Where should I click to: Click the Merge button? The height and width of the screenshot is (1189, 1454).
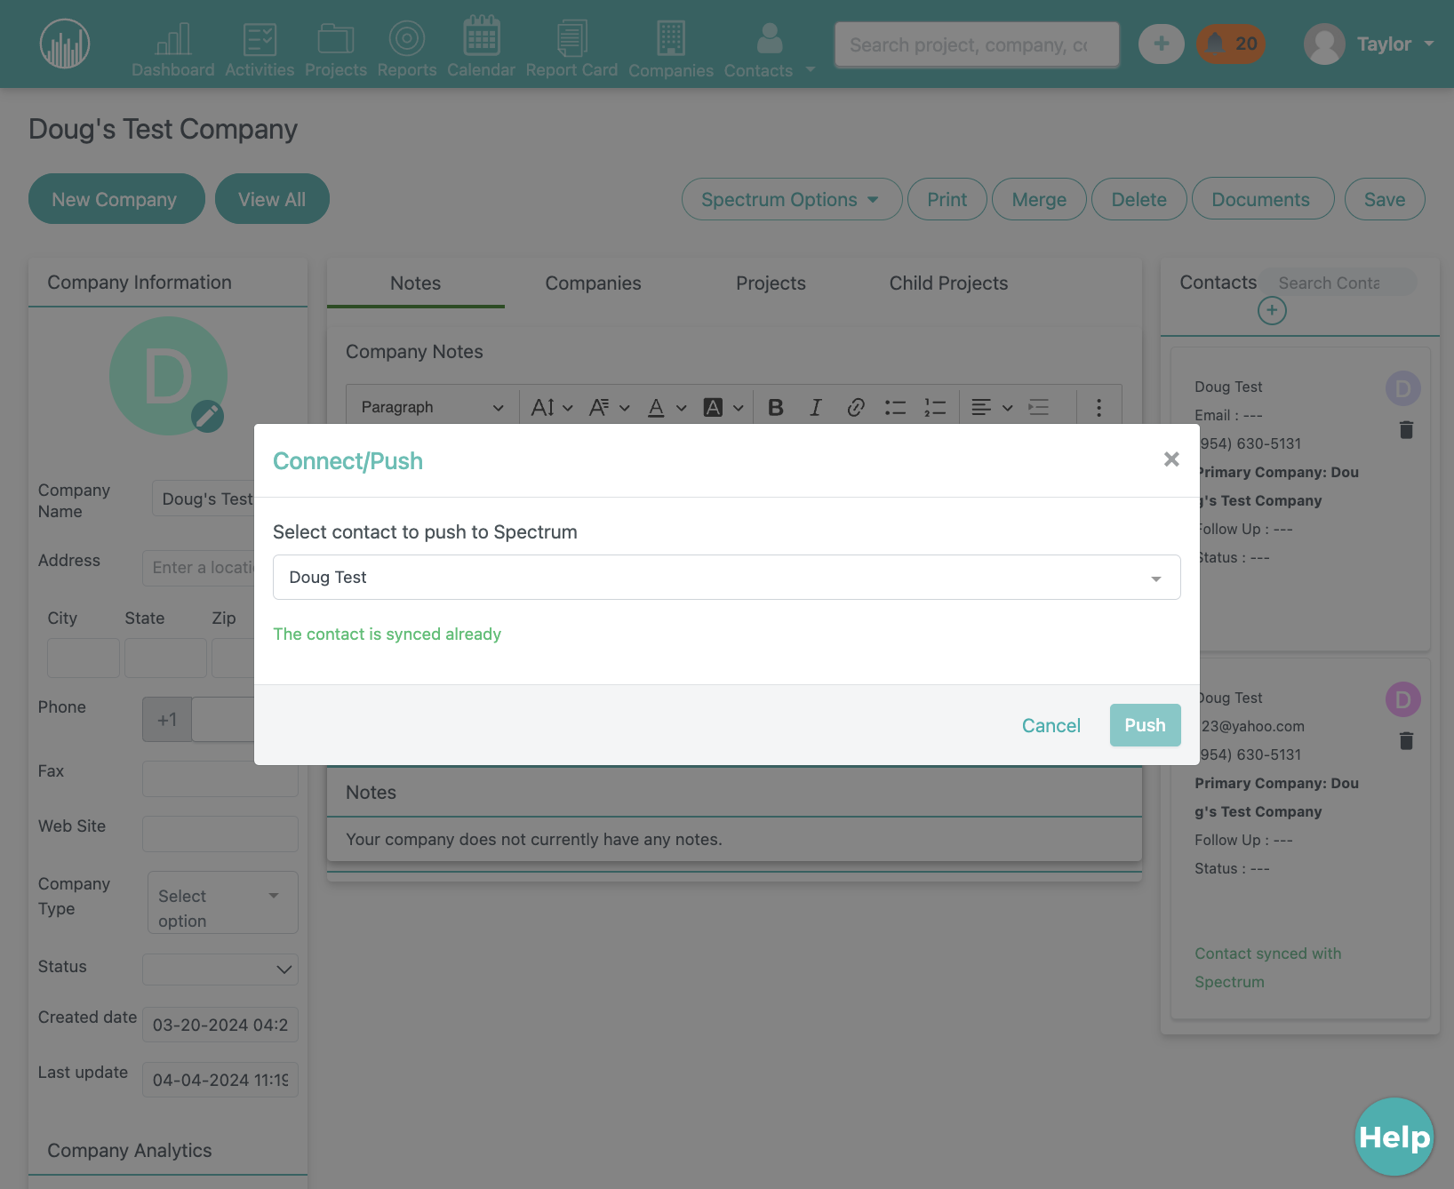coord(1039,199)
